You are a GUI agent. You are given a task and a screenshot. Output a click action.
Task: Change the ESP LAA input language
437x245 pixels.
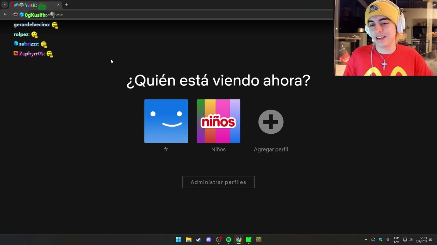tap(396, 240)
